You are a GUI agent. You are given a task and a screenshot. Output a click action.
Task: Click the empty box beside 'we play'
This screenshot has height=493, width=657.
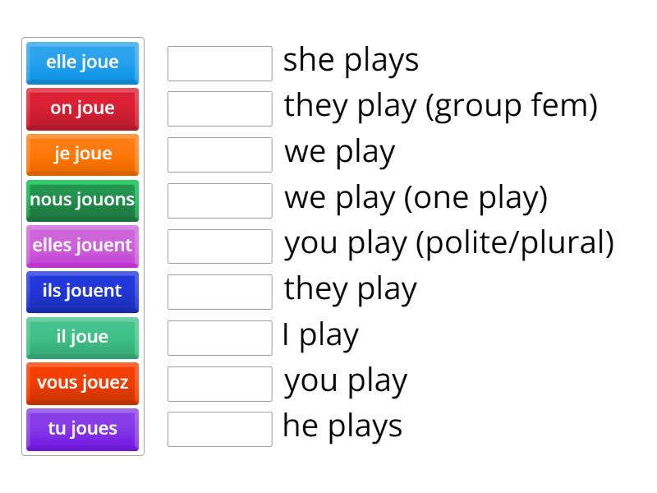[x=218, y=154]
